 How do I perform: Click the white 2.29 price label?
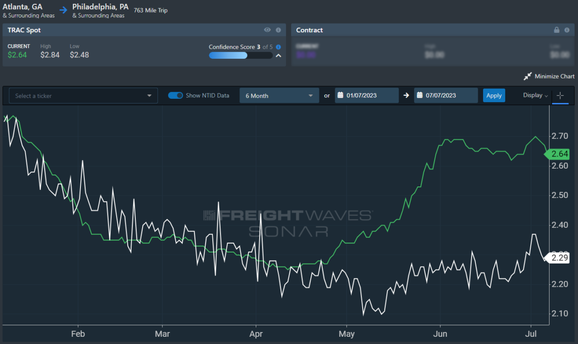[557, 258]
